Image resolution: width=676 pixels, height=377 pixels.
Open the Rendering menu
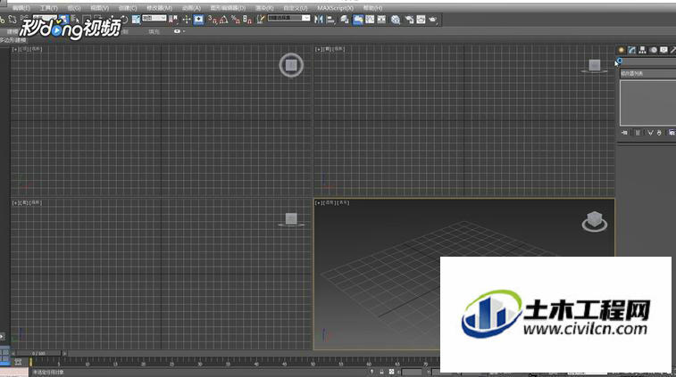(x=264, y=8)
